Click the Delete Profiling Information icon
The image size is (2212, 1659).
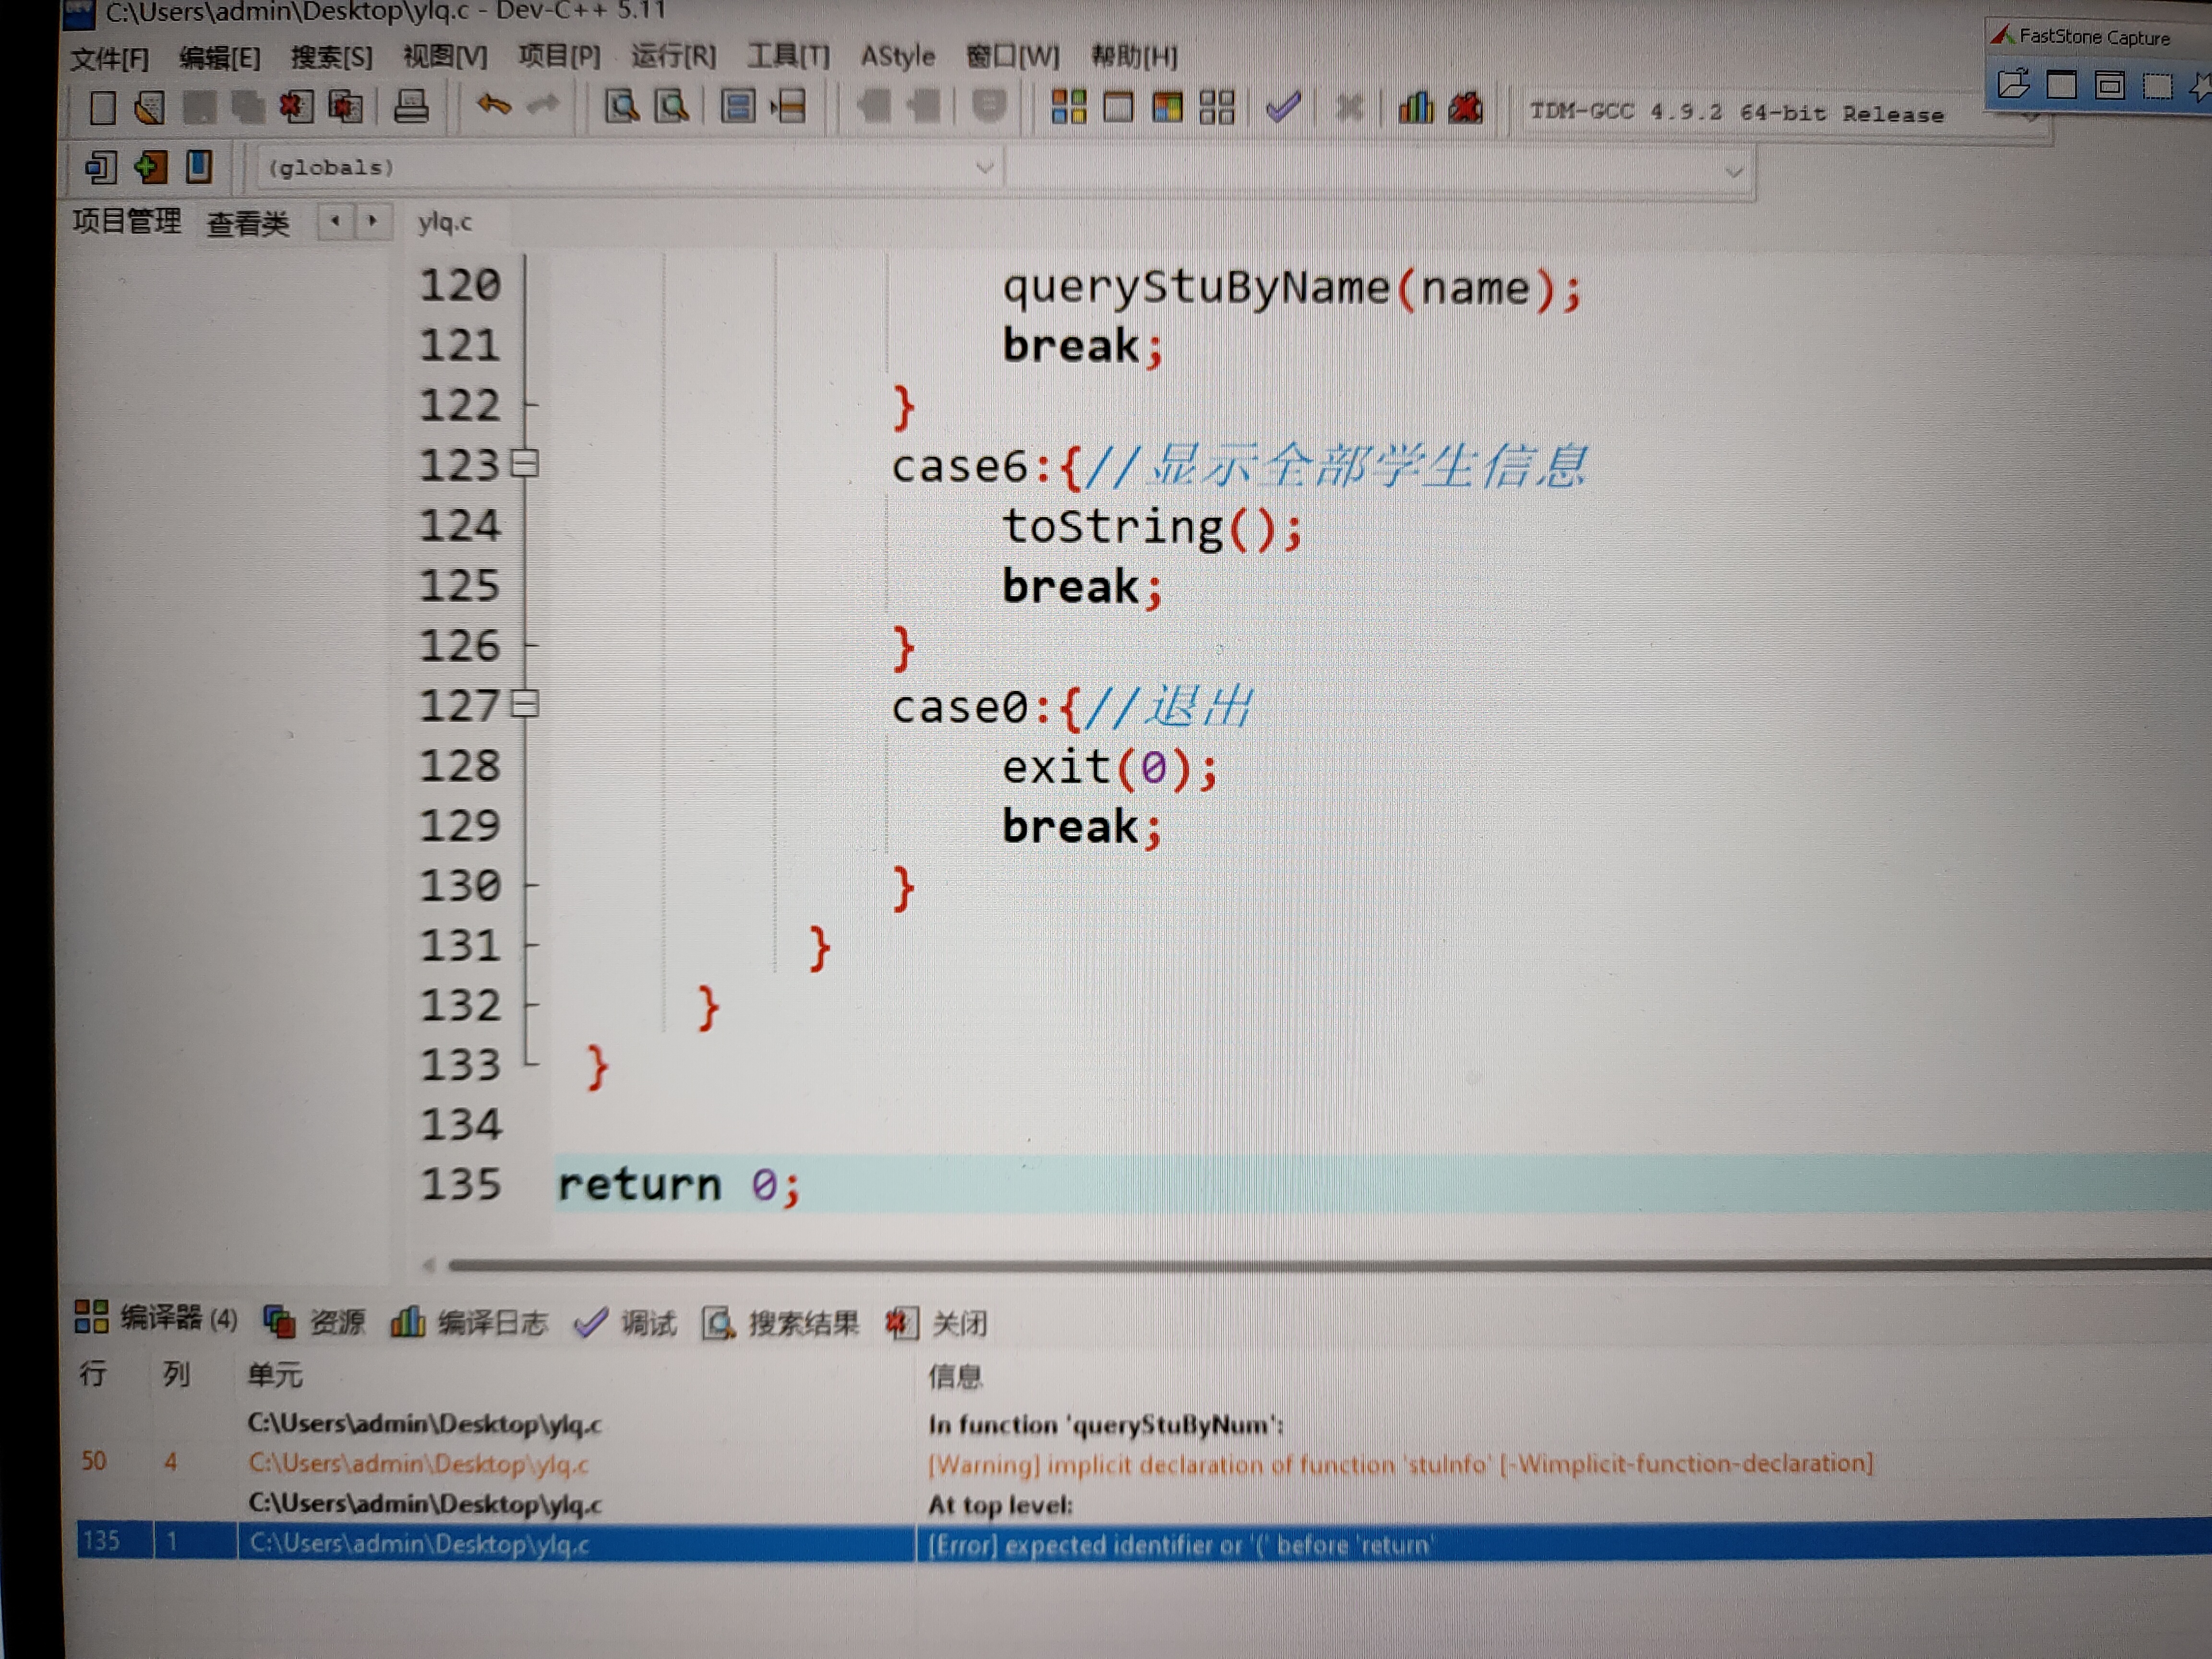tap(1466, 107)
